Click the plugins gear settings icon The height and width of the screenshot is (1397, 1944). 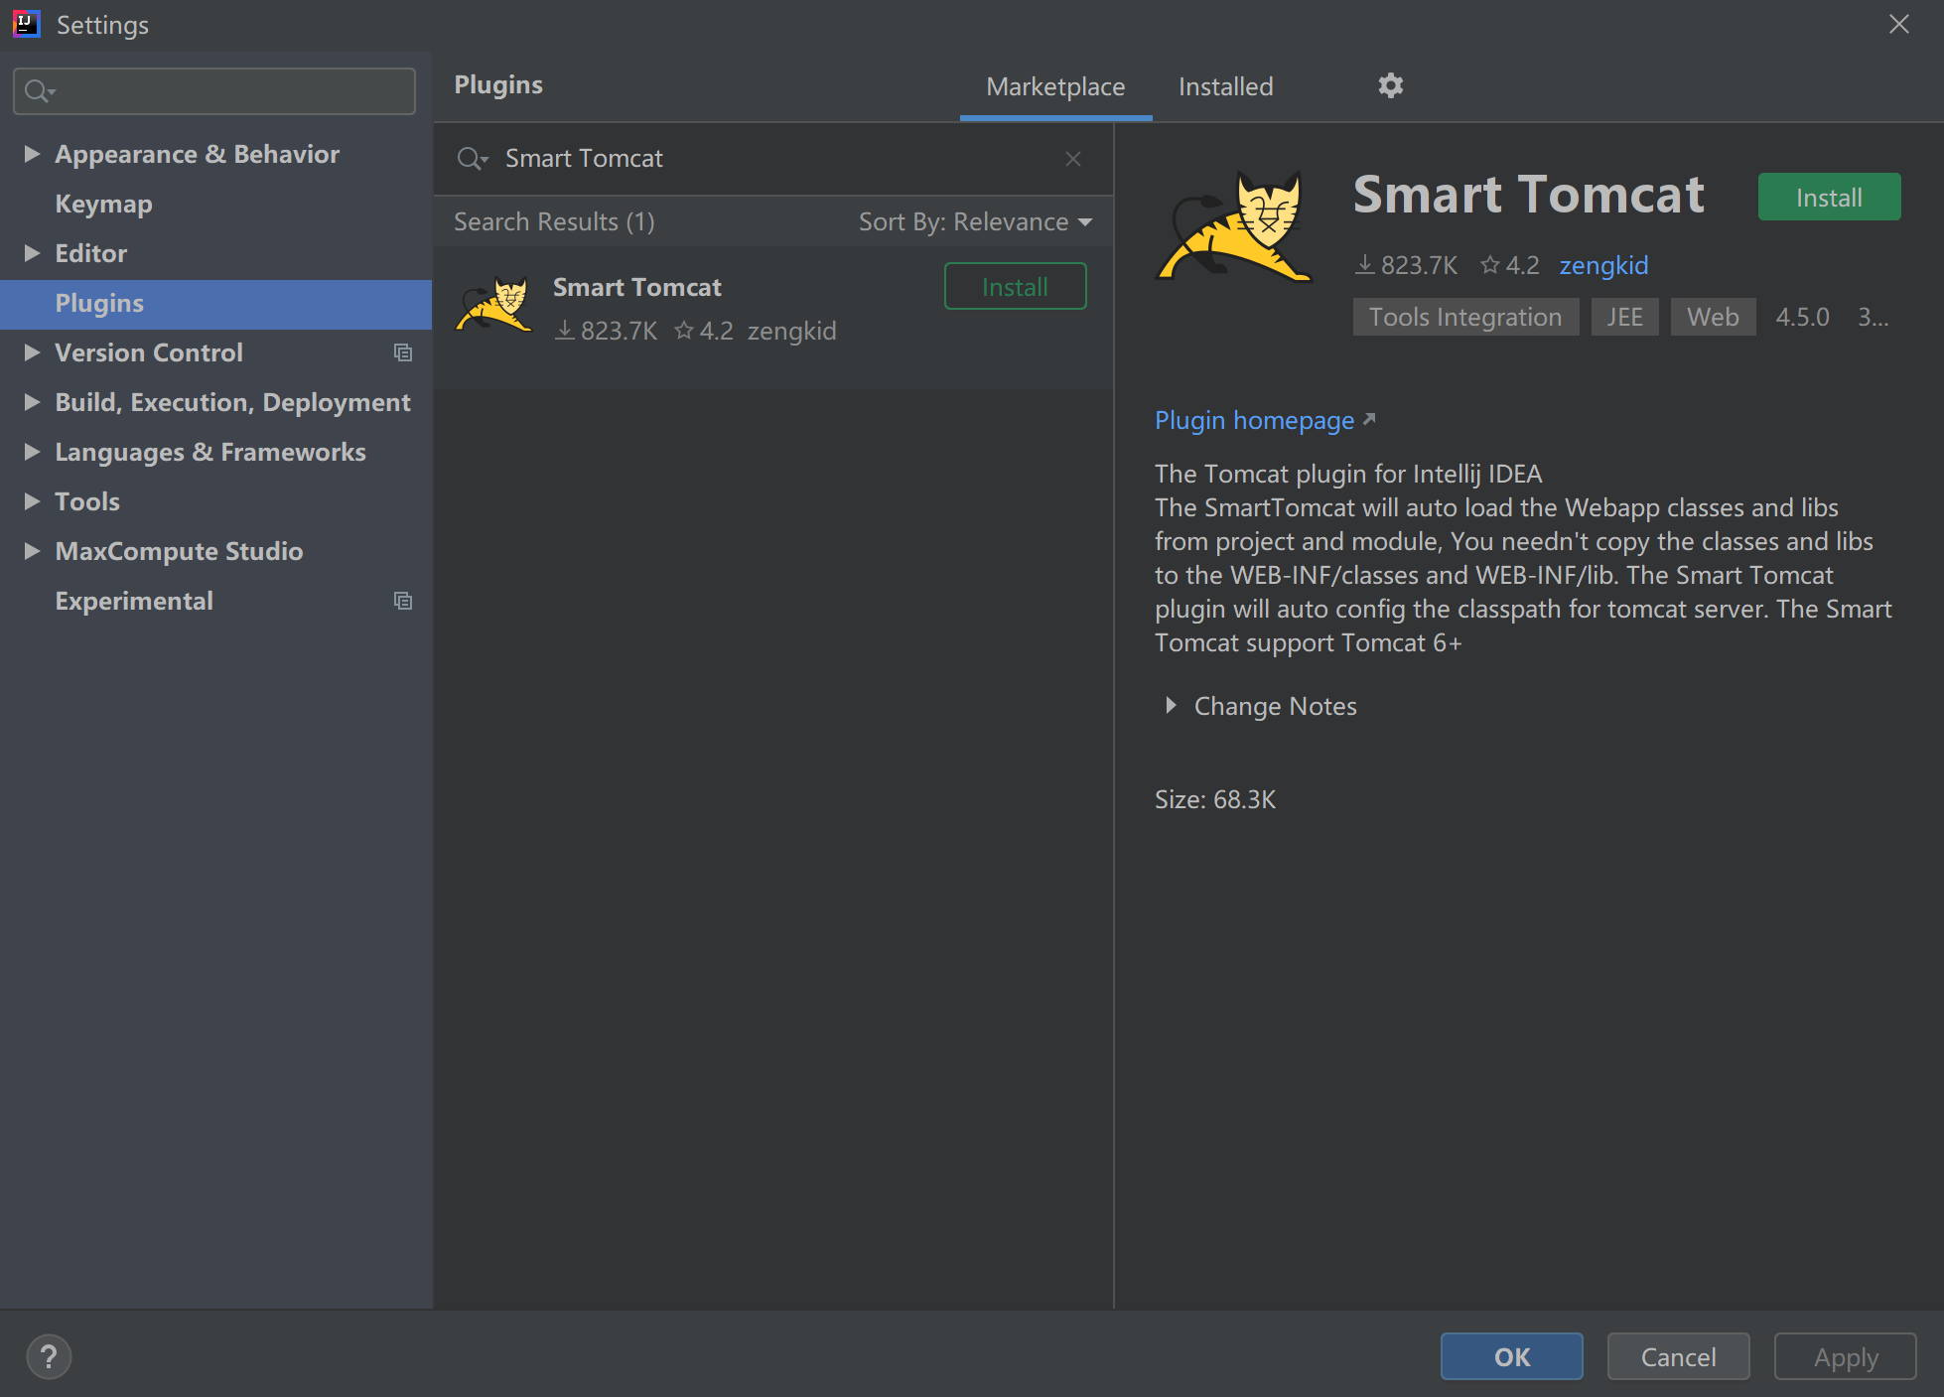point(1390,85)
